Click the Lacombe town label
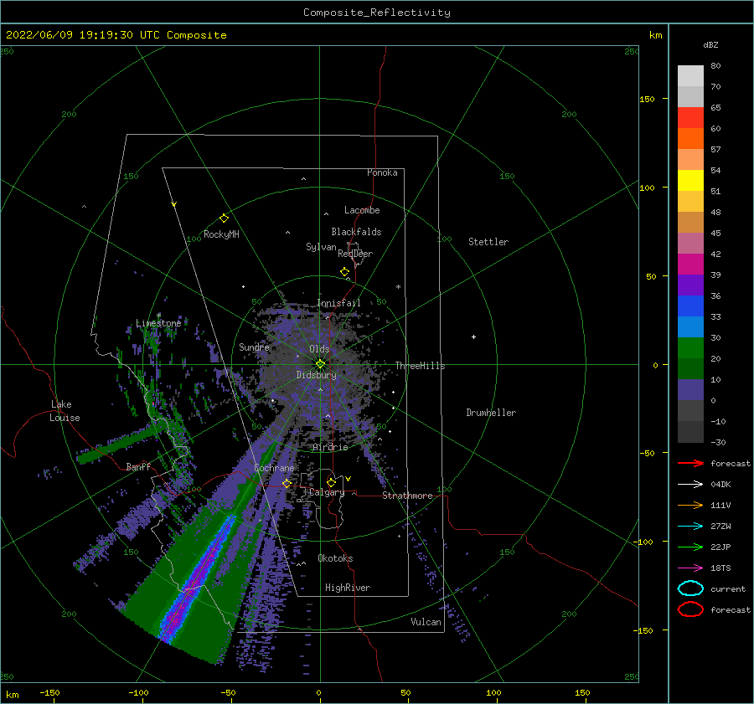The height and width of the screenshot is (704, 754). (362, 210)
